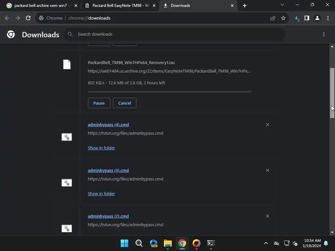Click the gear file icon for adminbypass (4).cmd

tap(67, 137)
